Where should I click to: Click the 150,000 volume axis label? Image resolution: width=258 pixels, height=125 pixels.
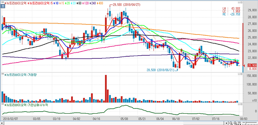click(251, 76)
